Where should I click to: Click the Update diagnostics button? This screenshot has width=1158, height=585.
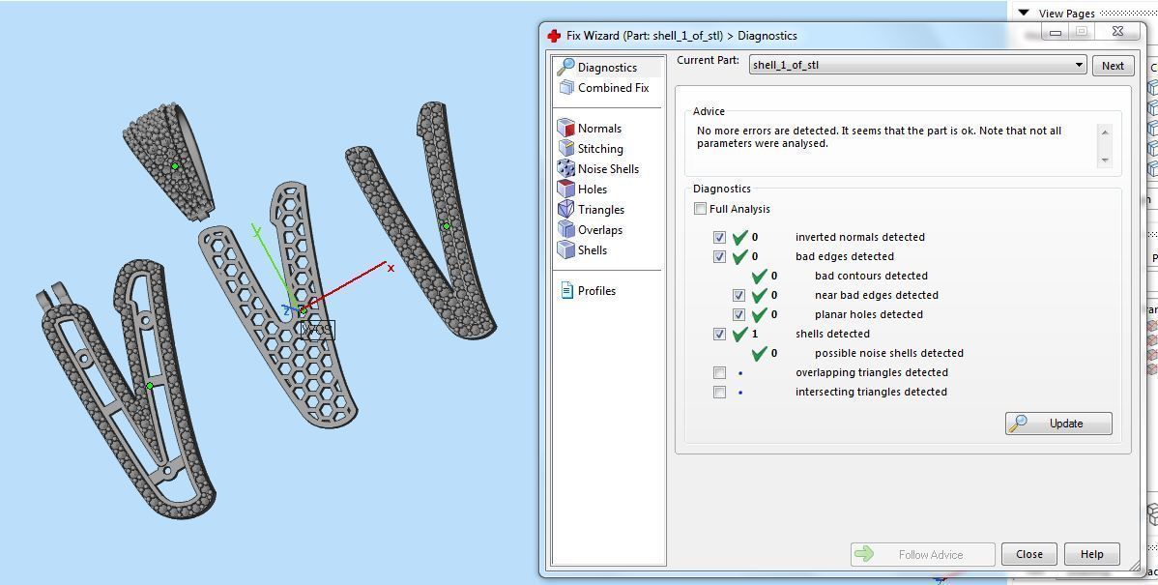click(x=1058, y=424)
